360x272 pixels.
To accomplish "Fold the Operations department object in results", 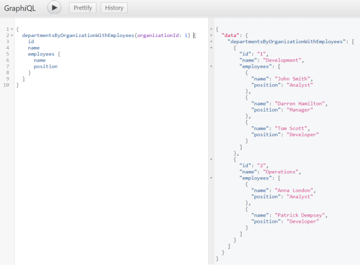I will [x=211, y=159].
